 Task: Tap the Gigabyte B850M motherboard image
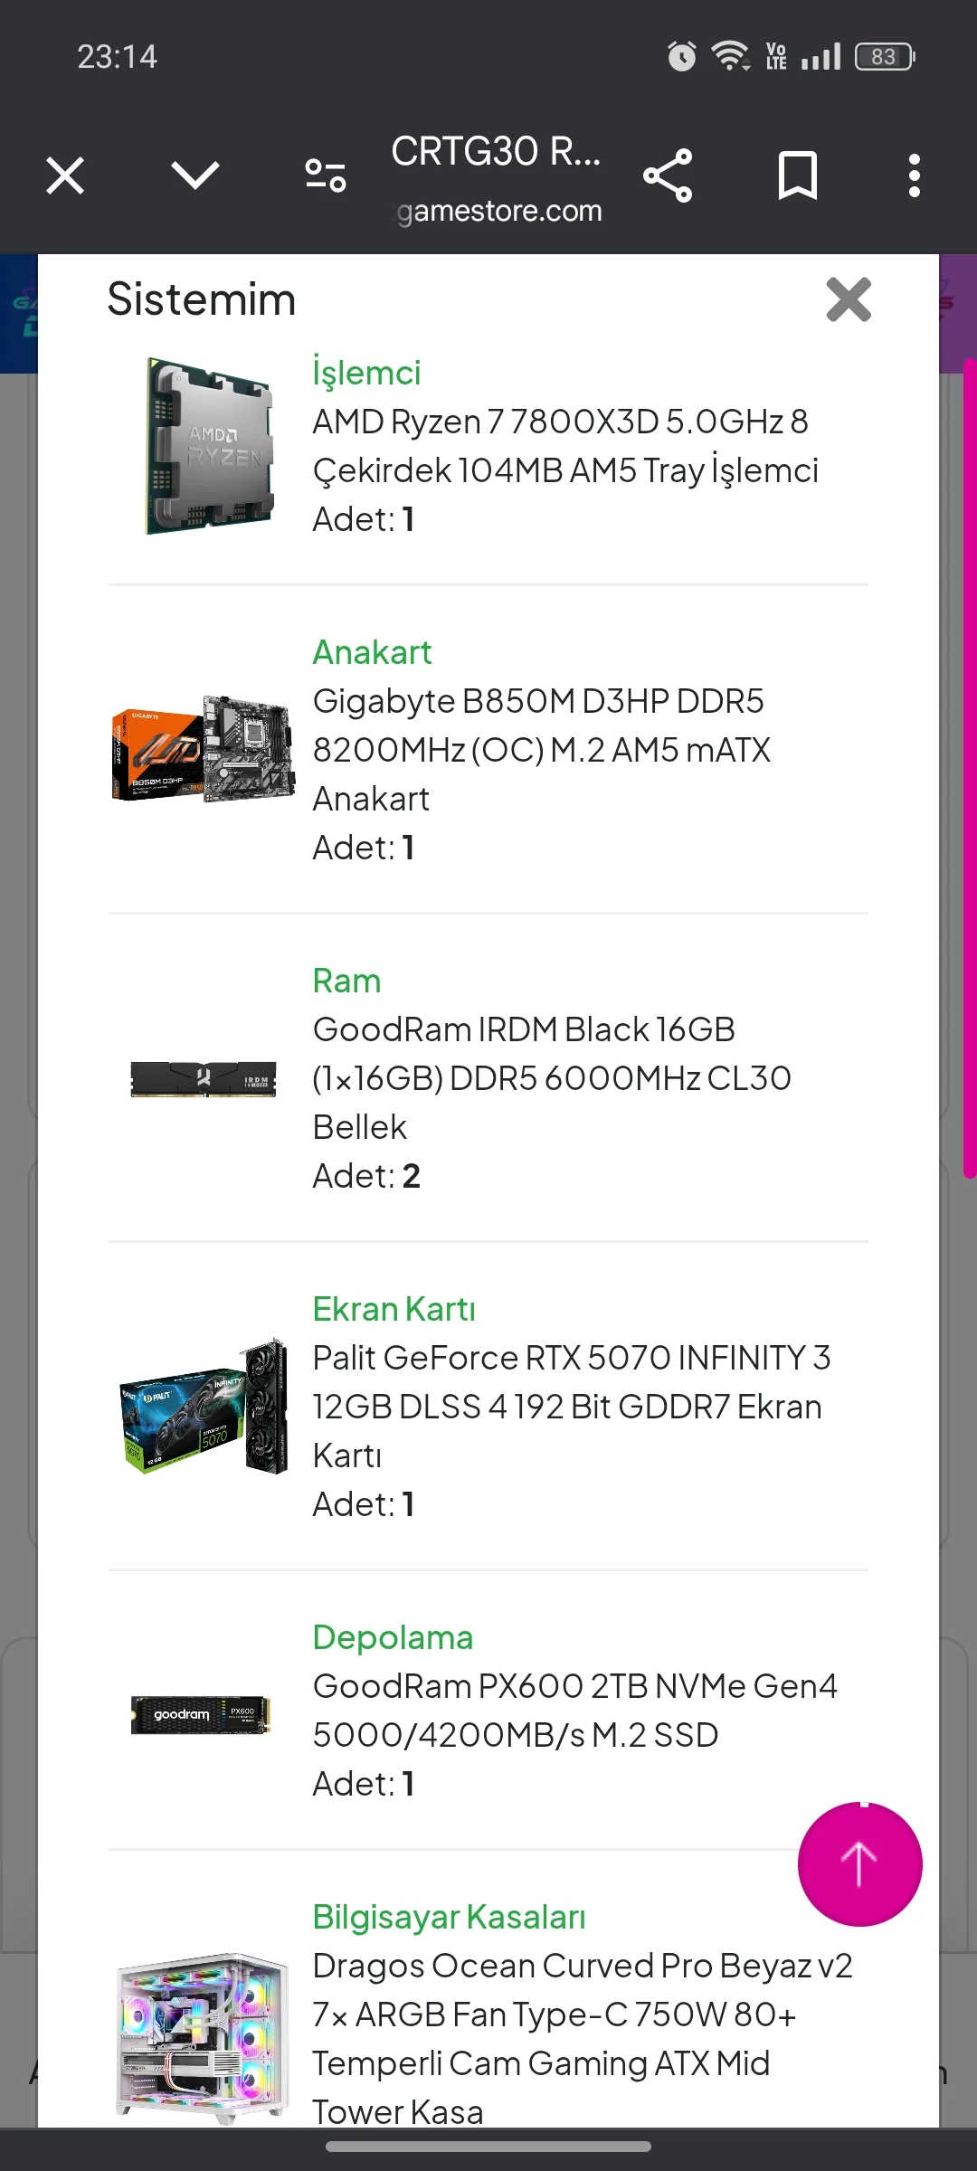point(203,750)
